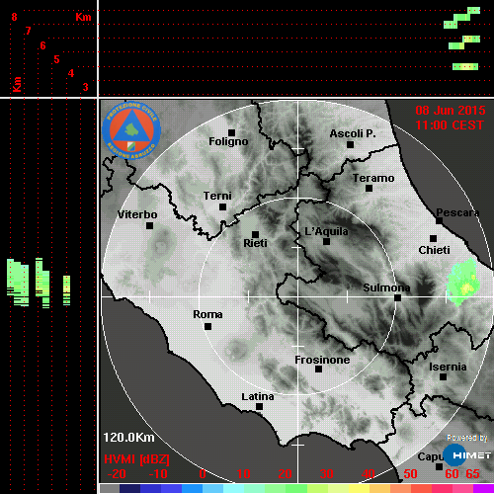Click the square marker for Frosinone
Screen dimensions: 494x494
[318, 370]
